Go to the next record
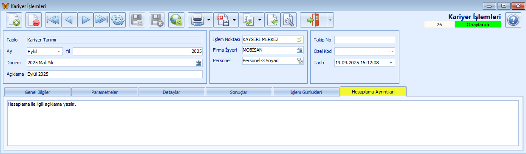Image resolution: width=526 pixels, height=154 pixels. pos(85,20)
